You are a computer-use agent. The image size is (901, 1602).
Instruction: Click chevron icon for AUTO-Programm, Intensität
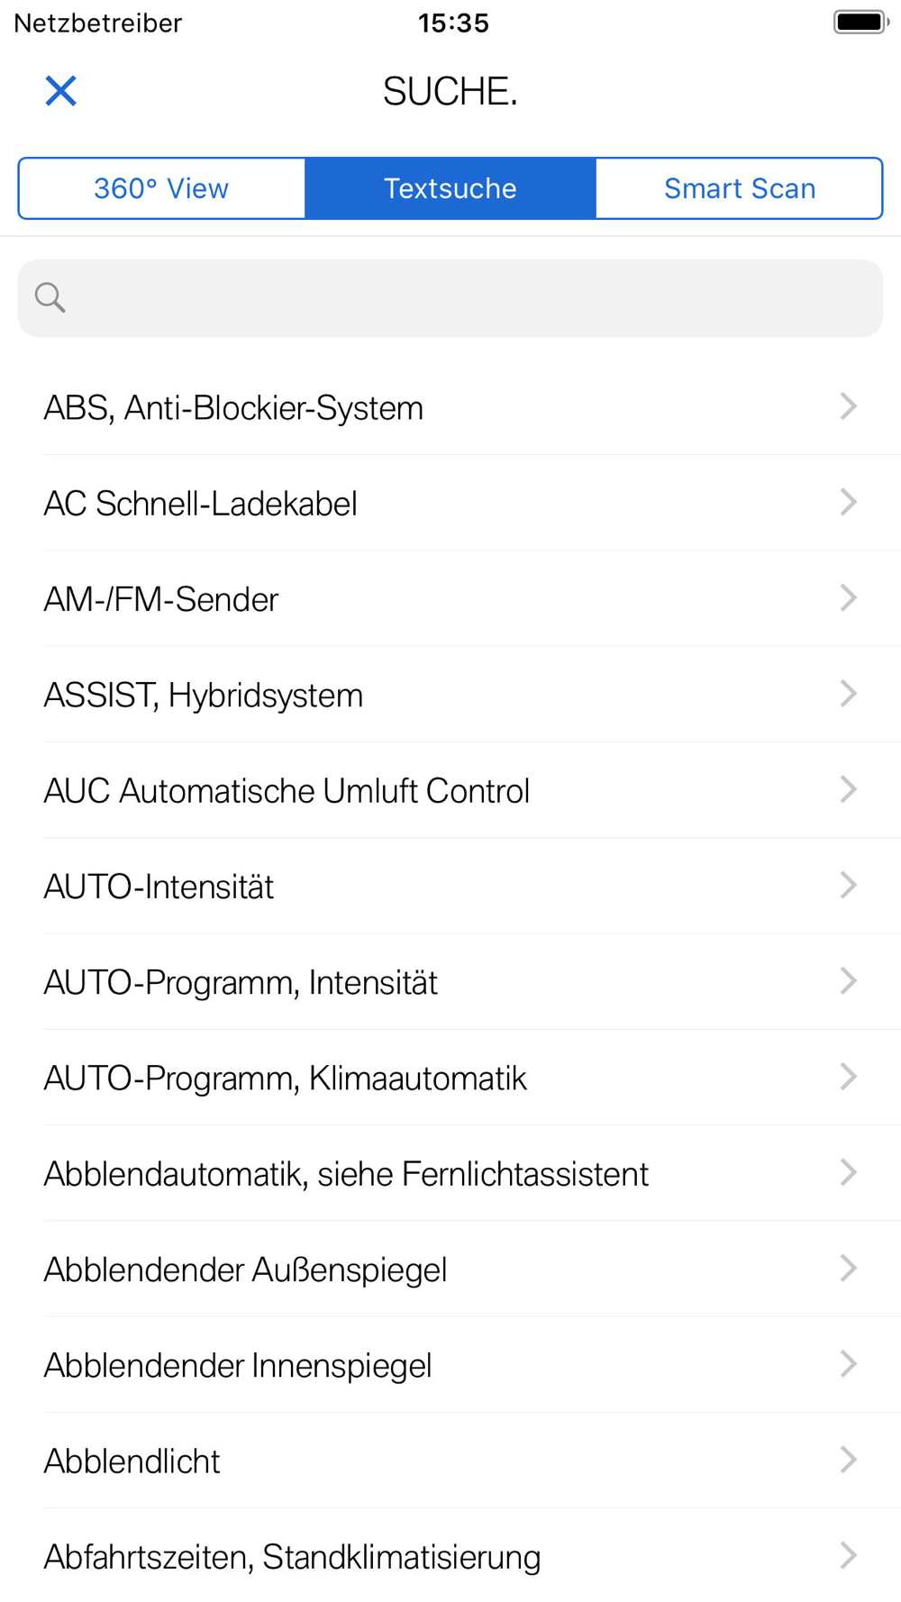pos(848,981)
